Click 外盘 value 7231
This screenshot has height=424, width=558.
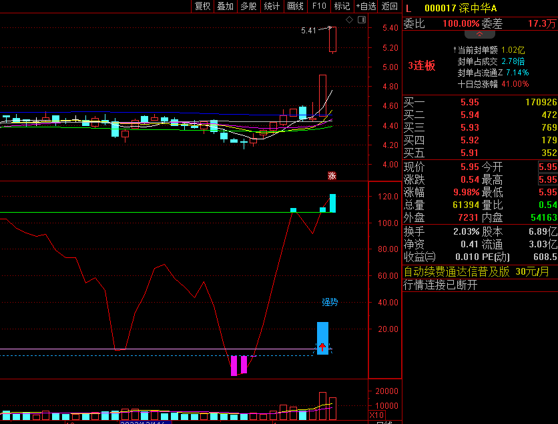coord(469,217)
